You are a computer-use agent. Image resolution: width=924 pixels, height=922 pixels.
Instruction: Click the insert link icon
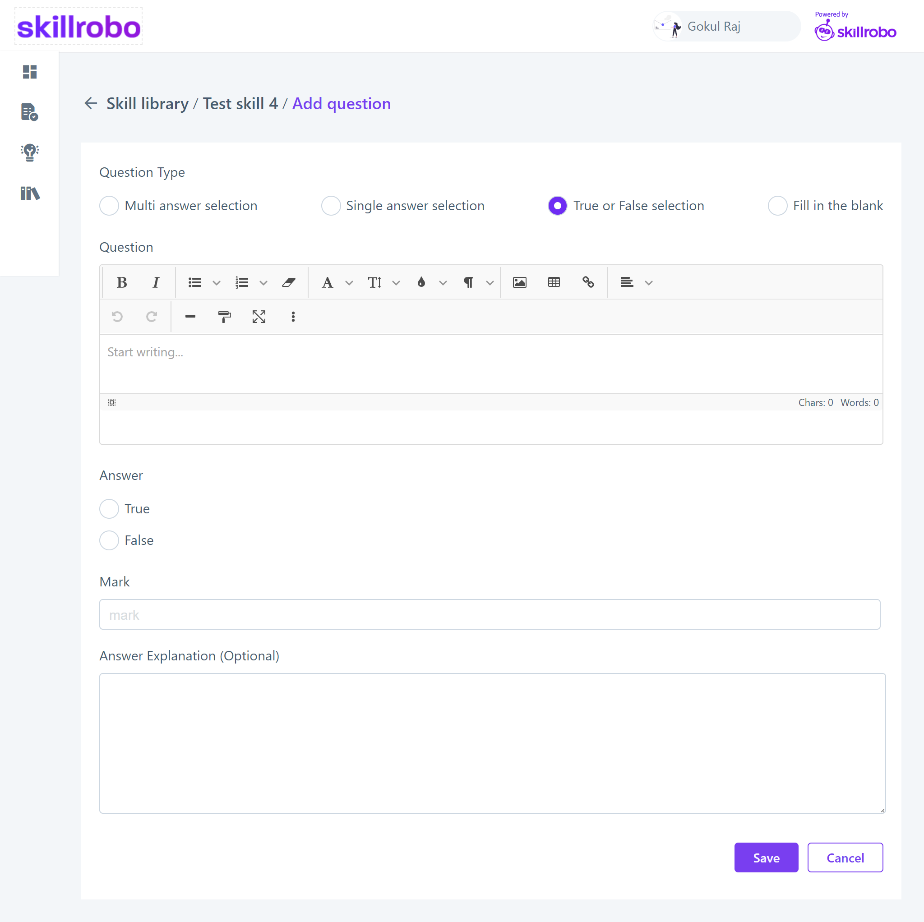589,282
